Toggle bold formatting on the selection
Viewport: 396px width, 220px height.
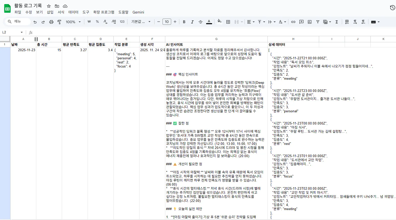pos(184,22)
